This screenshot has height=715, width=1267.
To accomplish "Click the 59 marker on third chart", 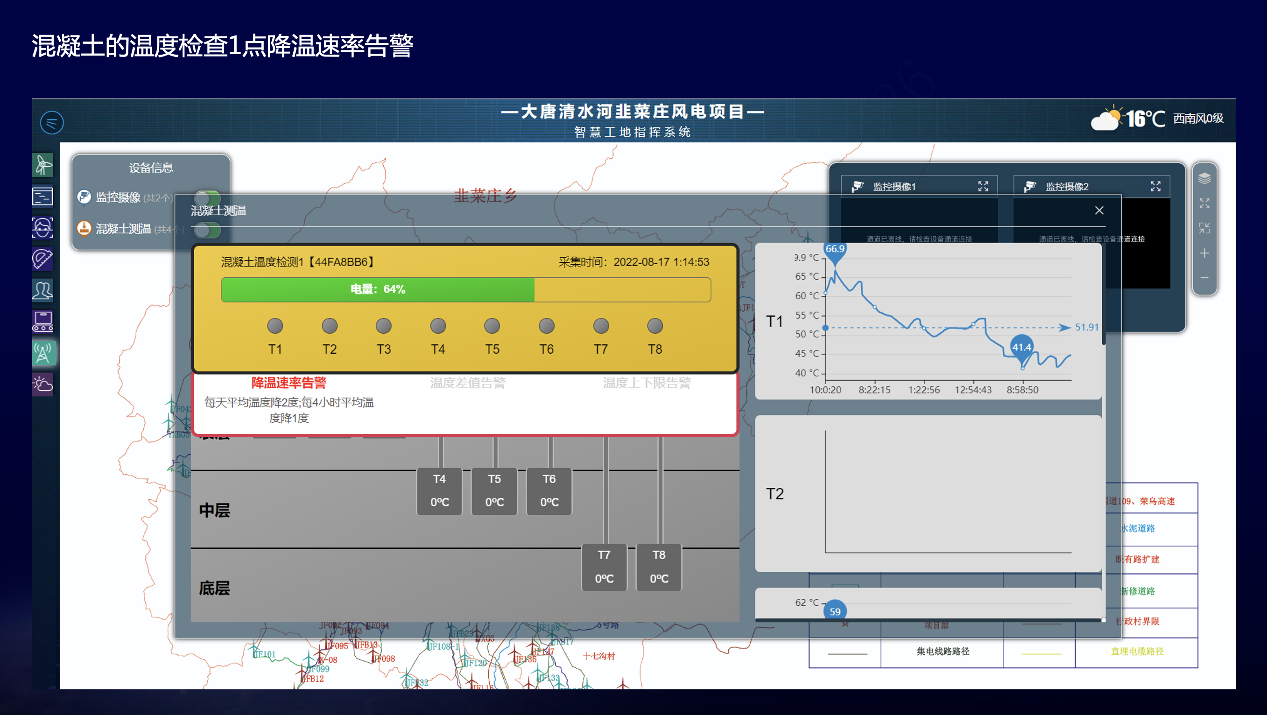I will tap(835, 611).
